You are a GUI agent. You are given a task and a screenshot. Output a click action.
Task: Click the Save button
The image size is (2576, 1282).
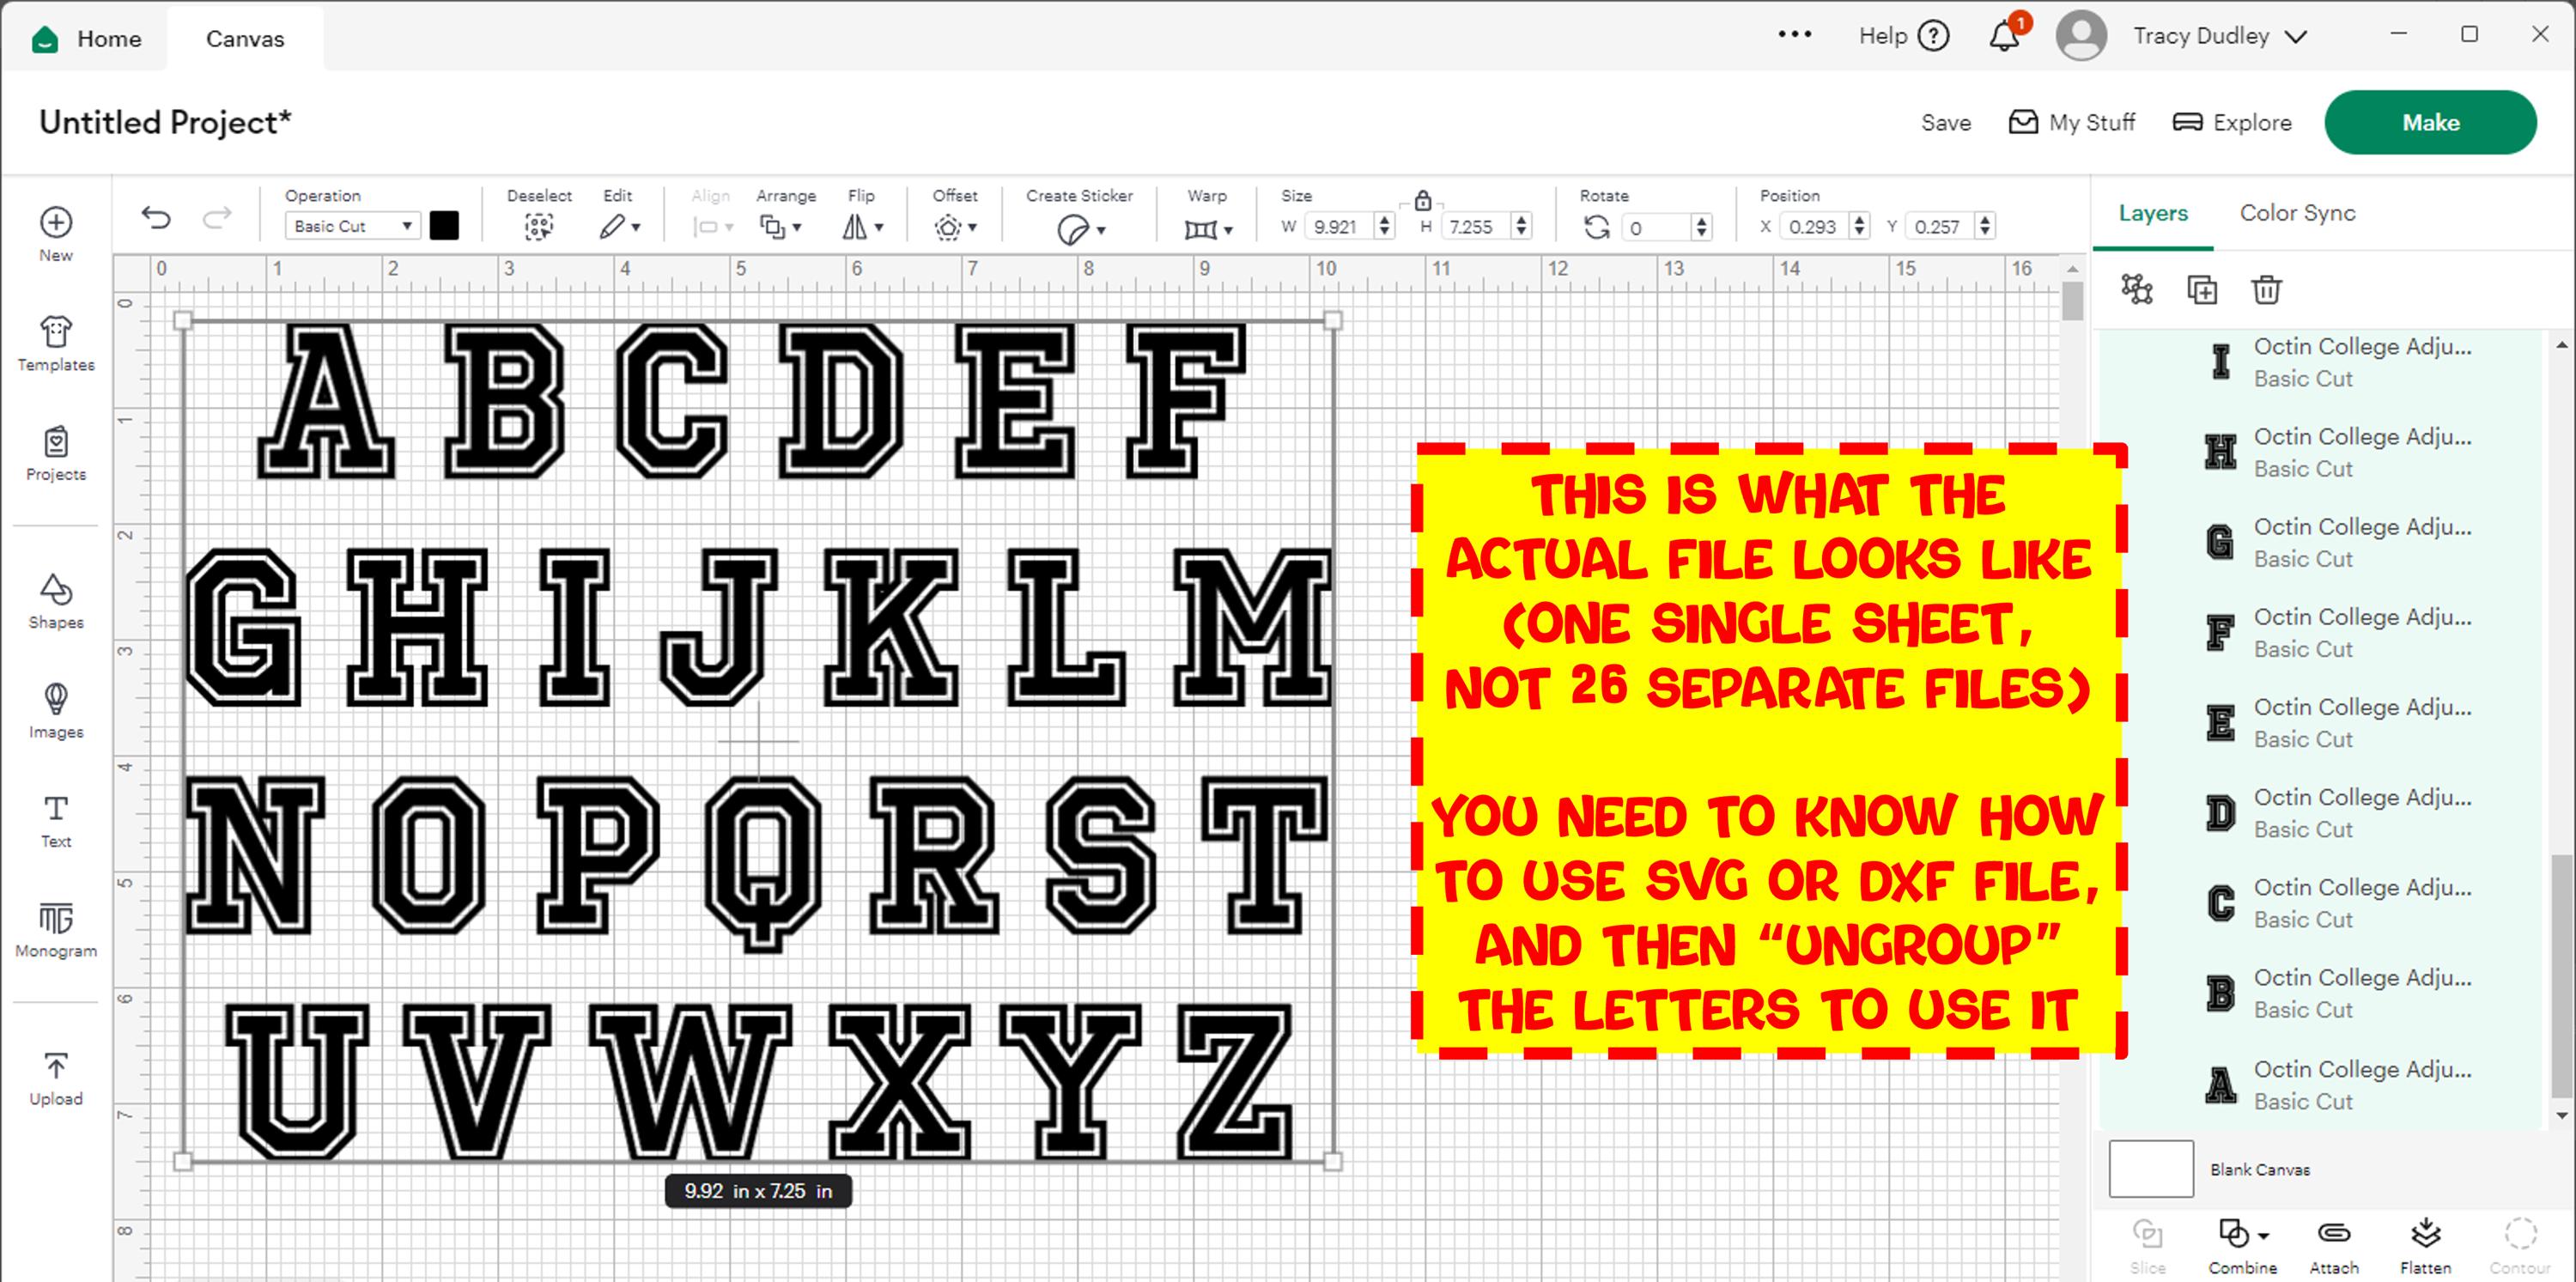click(x=1945, y=123)
